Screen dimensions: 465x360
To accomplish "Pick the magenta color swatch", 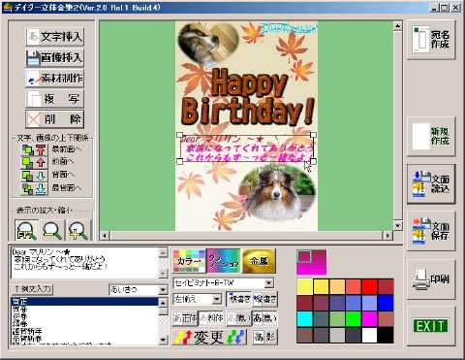I will (369, 318).
